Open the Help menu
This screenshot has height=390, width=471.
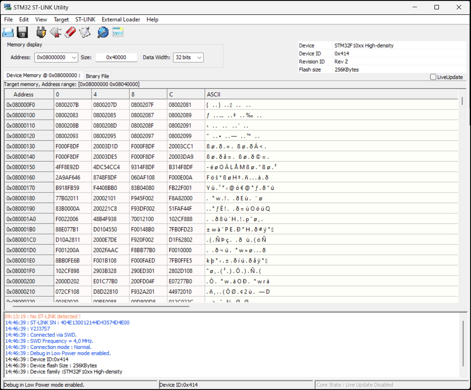point(152,20)
